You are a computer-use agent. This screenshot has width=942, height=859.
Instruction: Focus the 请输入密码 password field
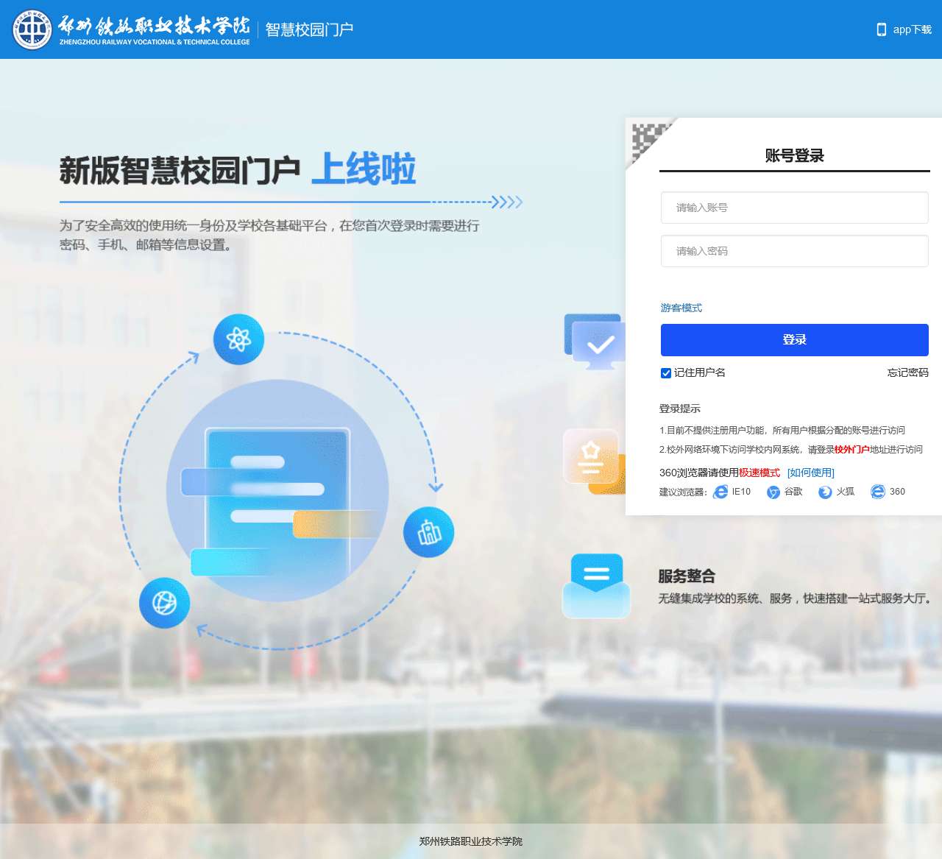tap(795, 251)
